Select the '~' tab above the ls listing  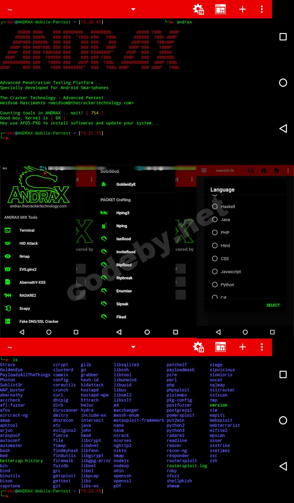click(x=10, y=347)
